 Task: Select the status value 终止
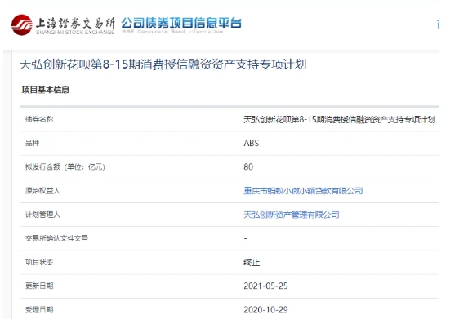[252, 262]
